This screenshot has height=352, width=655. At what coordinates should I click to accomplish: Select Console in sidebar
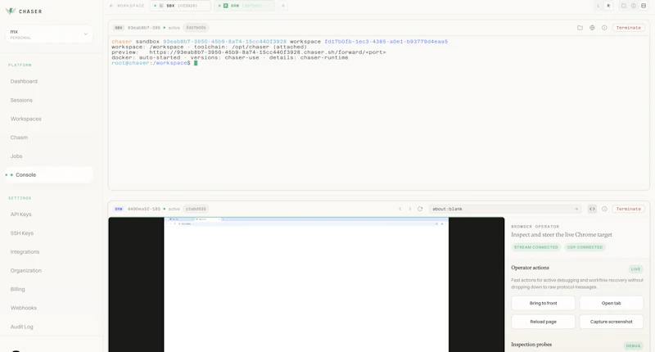49,175
